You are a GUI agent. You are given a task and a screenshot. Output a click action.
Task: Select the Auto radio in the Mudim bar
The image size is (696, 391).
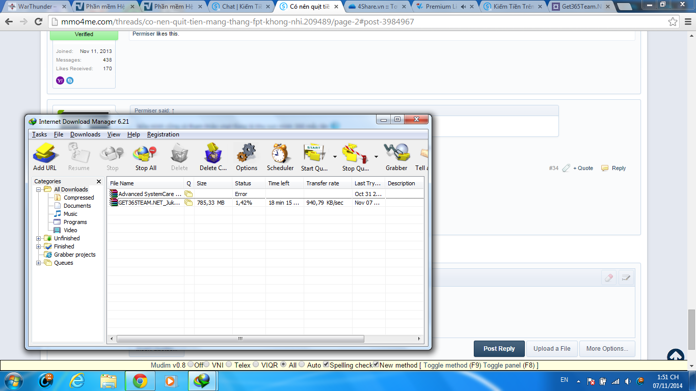tap(302, 365)
